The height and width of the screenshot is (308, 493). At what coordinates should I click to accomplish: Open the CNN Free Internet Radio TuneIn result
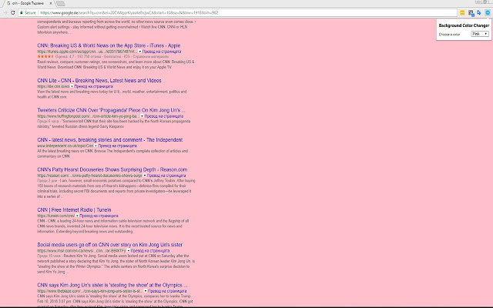[74, 209]
